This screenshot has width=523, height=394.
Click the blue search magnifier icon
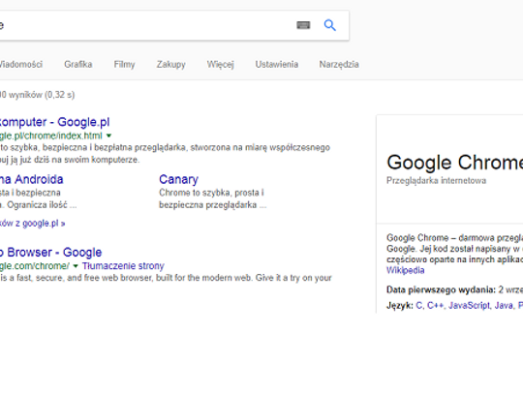tap(330, 25)
